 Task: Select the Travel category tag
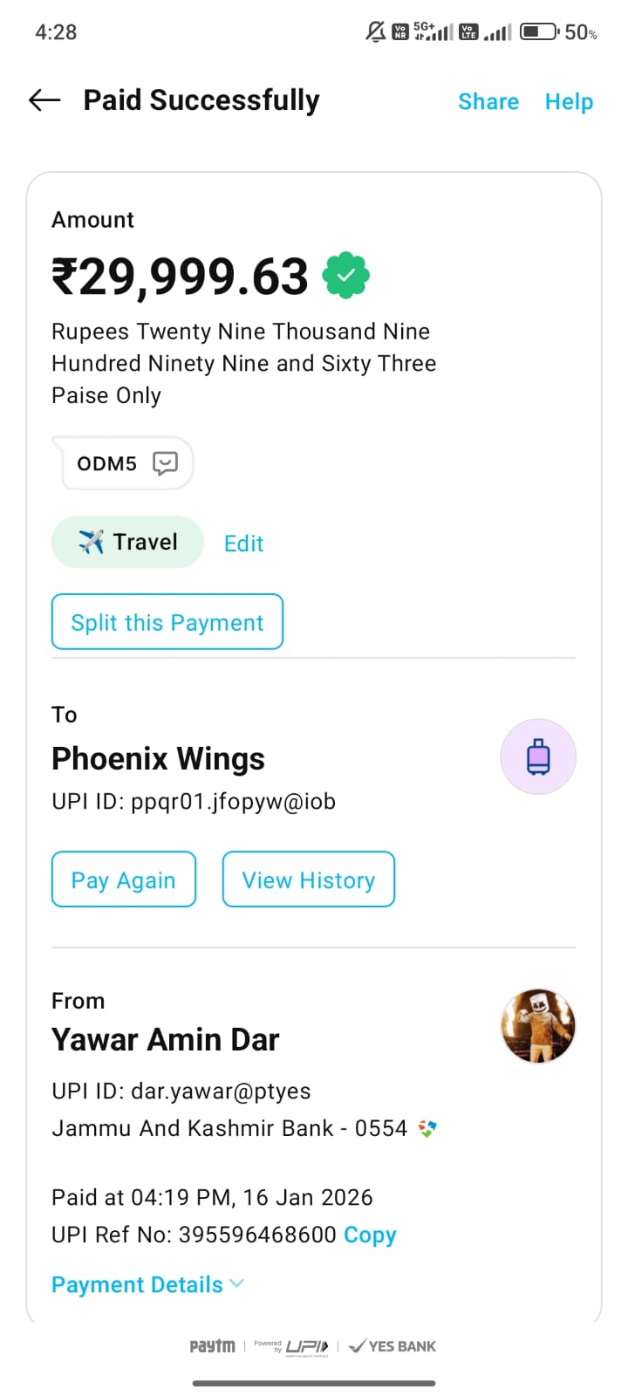[127, 543]
